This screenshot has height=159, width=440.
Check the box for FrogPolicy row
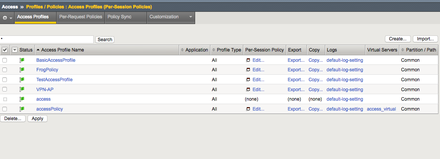coord(5,70)
